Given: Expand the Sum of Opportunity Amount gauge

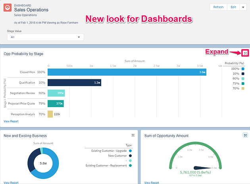Looking at the screenshot, I should pos(245,135).
